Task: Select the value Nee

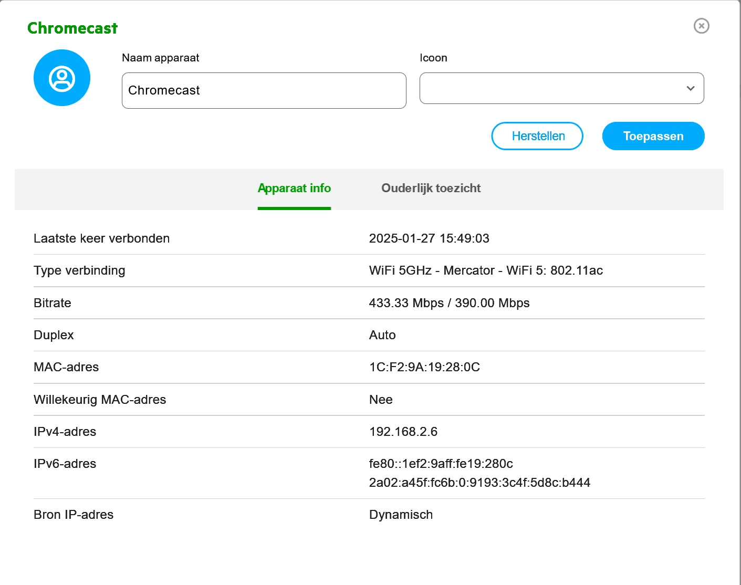Action: [381, 400]
